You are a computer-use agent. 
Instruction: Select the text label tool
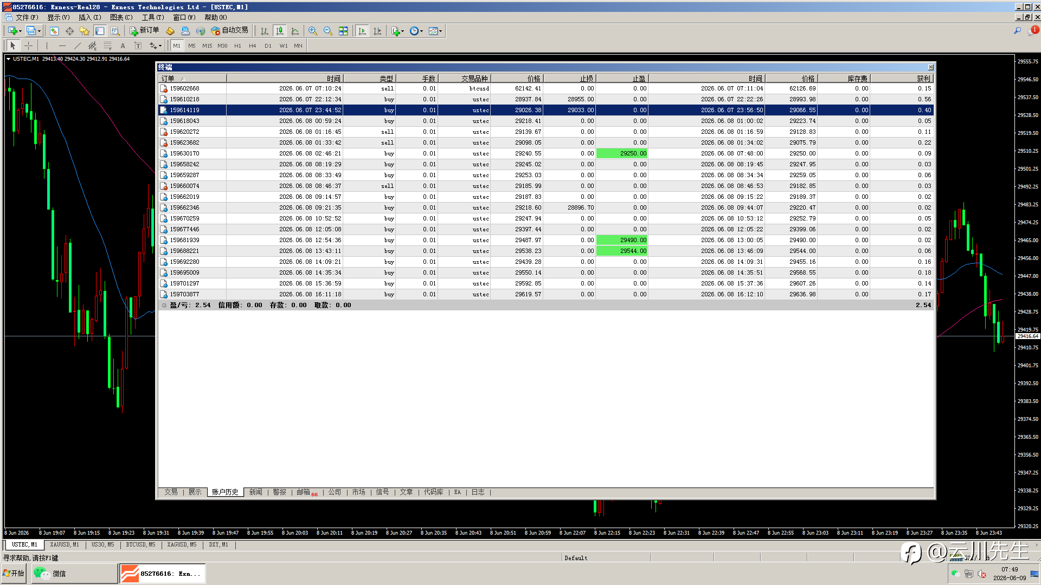138,46
